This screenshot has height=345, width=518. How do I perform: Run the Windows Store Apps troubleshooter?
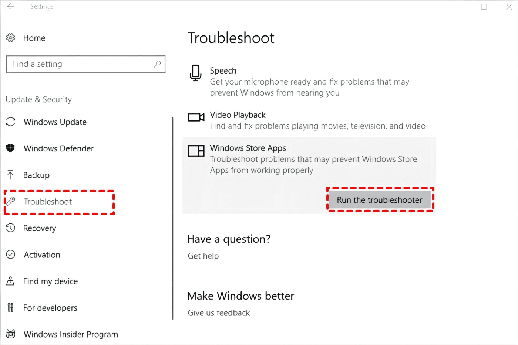point(379,199)
